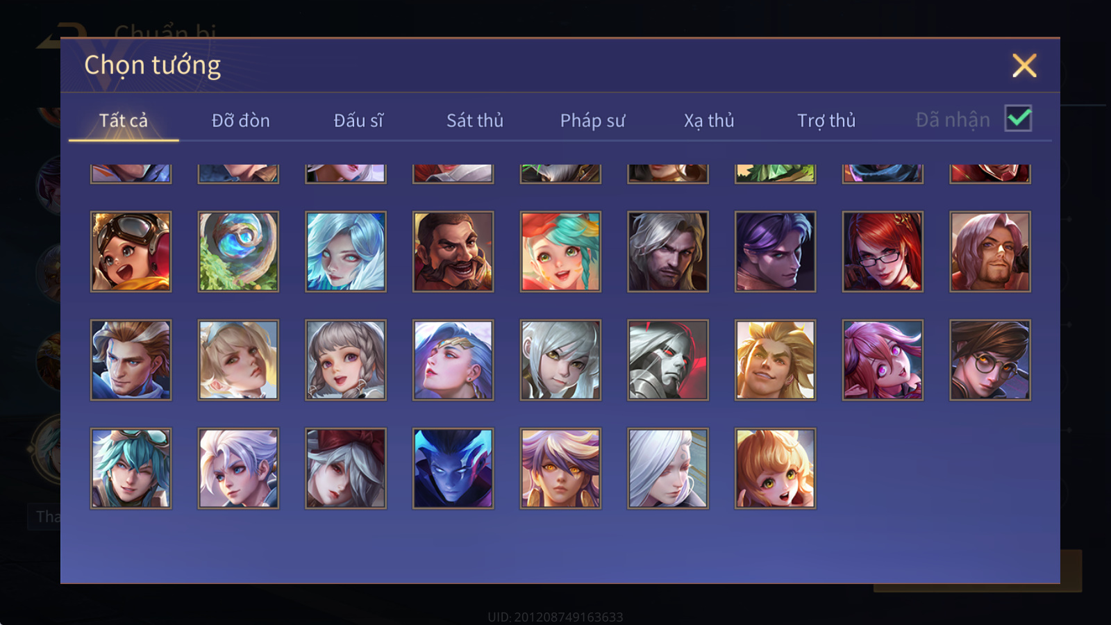This screenshot has height=625, width=1111.
Task: Select the red-haired woman with glasses
Action: (883, 251)
